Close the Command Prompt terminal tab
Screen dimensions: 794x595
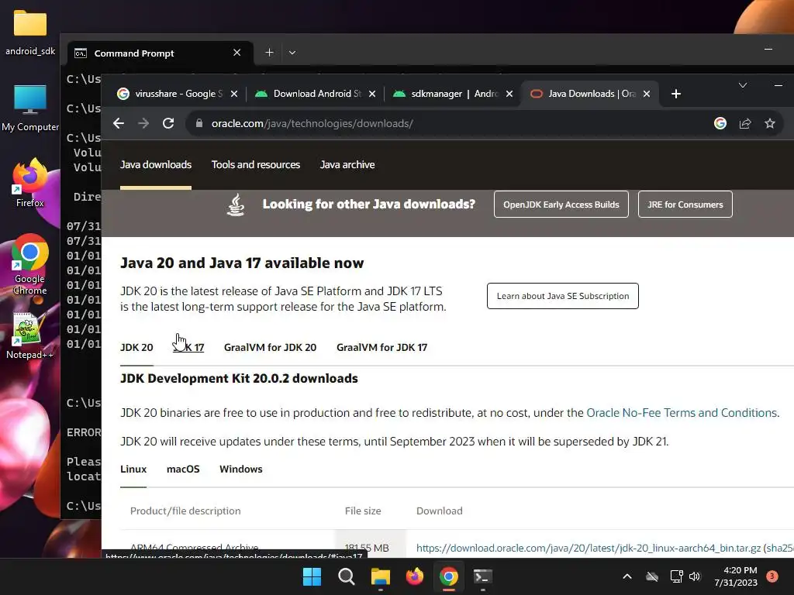237,53
